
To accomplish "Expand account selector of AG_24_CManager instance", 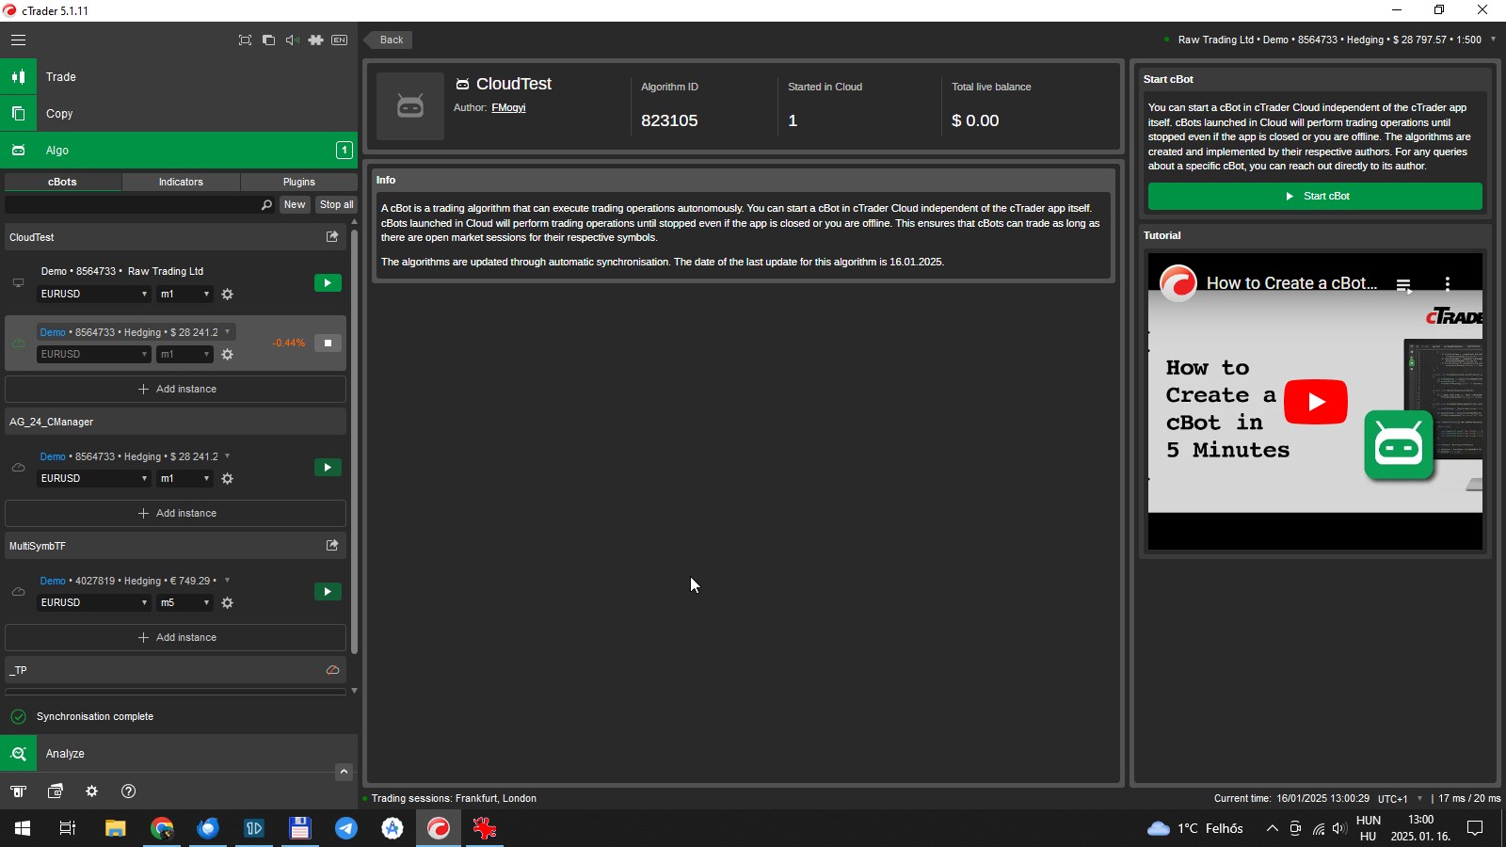I will click(136, 456).
